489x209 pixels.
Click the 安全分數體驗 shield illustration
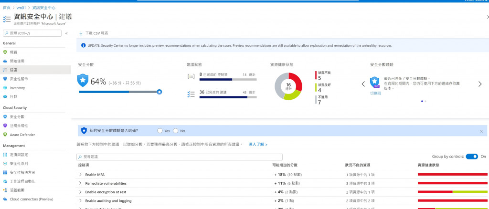pos(374,83)
